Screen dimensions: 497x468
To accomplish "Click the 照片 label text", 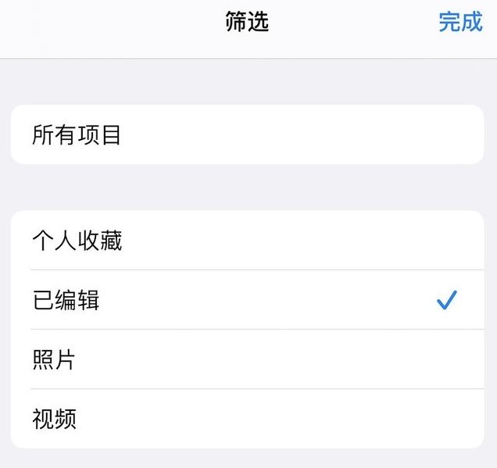I will [54, 359].
